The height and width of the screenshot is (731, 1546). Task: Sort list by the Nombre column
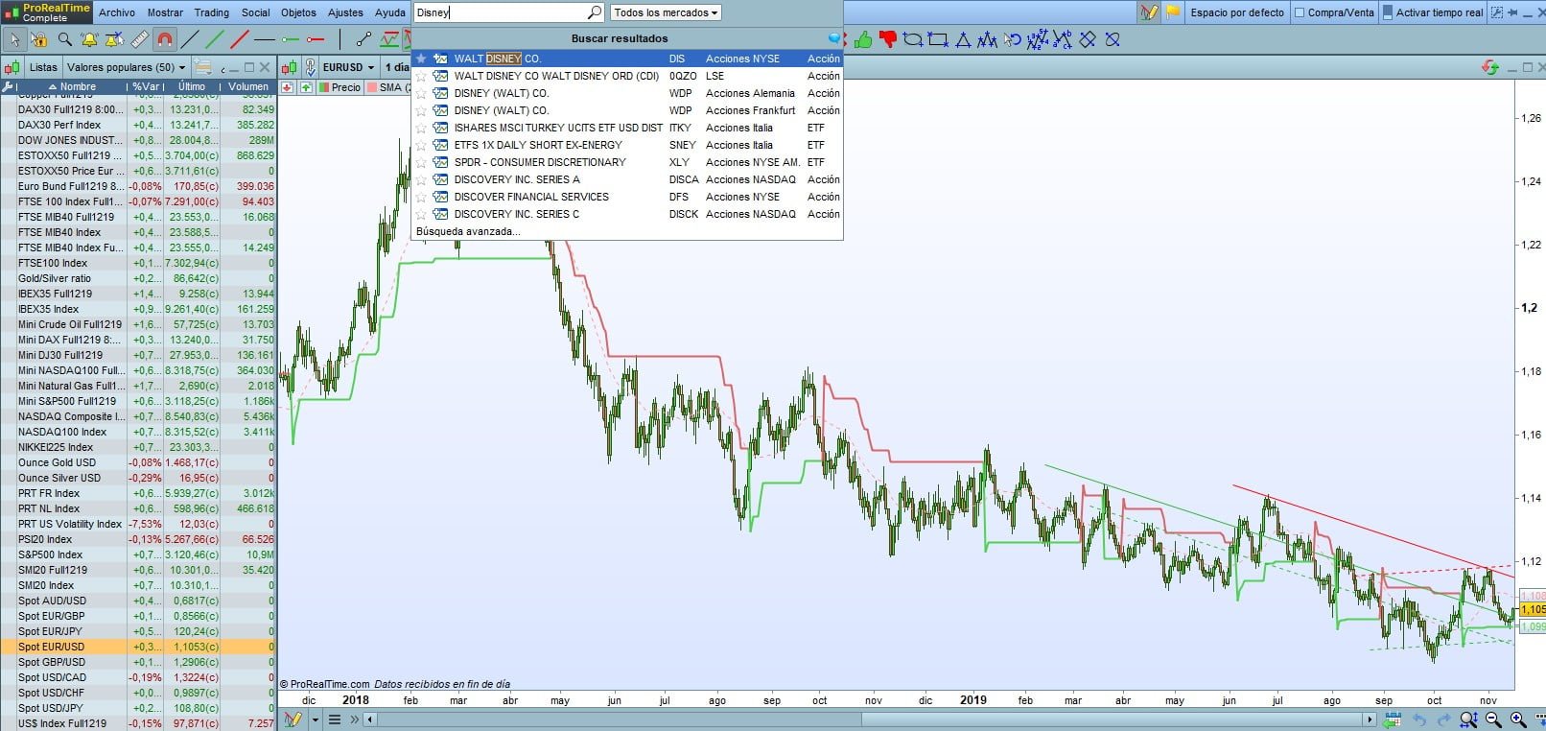73,86
